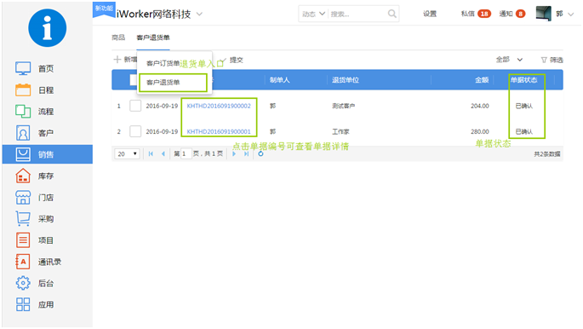Open the 日程 calendar icon
Image resolution: width=583 pixels, height=329 pixels.
[x=23, y=90]
